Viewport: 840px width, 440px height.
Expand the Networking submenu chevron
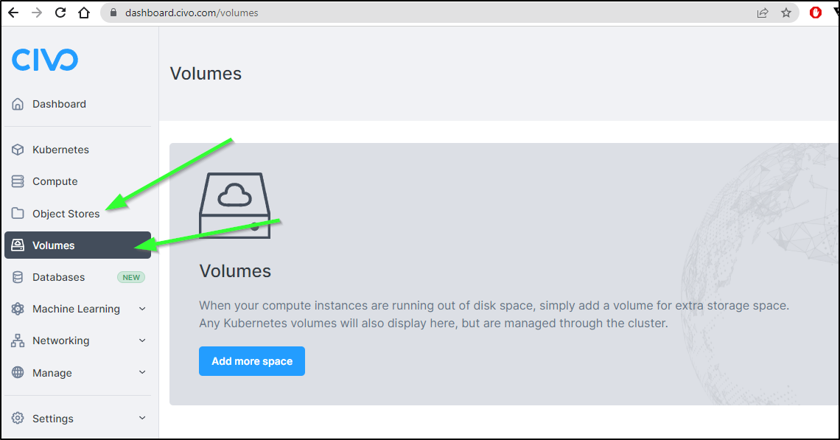142,341
